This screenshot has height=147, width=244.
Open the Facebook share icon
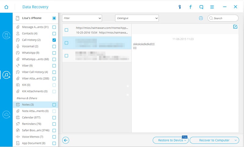tap(190, 7)
